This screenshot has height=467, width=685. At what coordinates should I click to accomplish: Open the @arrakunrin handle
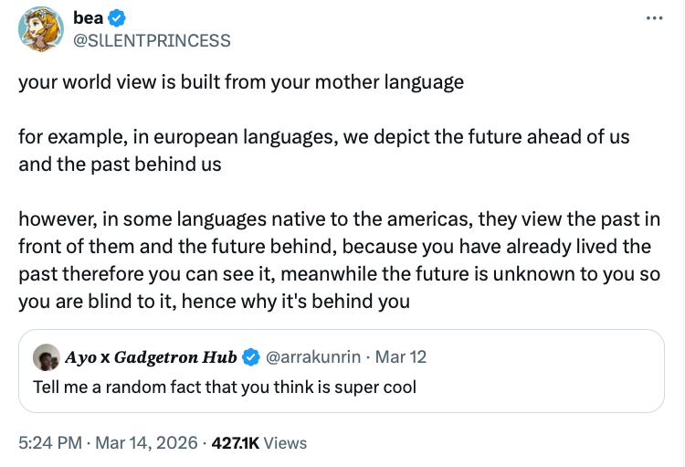[x=310, y=356]
